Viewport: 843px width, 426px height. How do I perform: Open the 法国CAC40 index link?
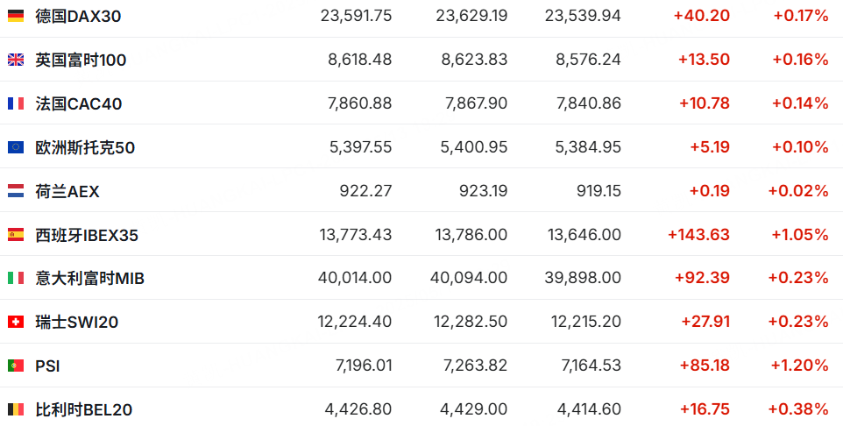(79, 103)
